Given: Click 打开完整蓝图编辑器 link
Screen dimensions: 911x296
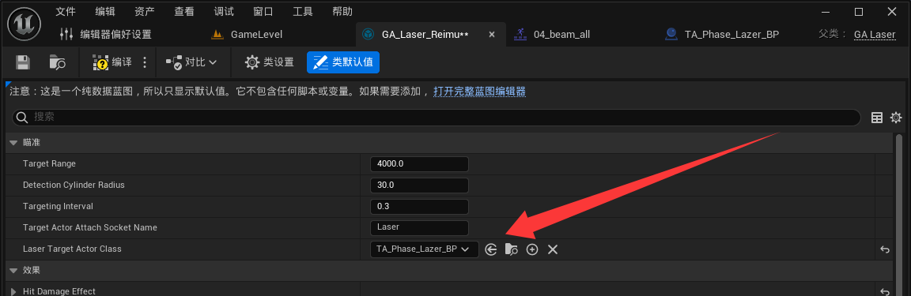Looking at the screenshot, I should [480, 91].
